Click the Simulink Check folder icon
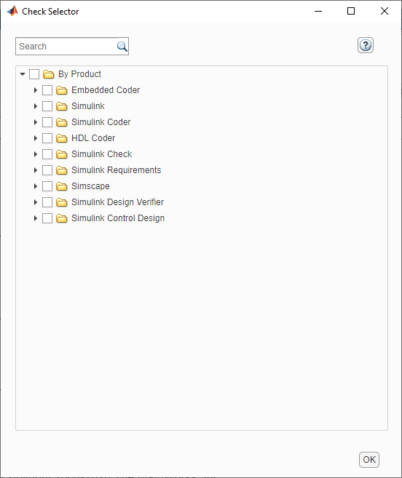 (x=62, y=154)
